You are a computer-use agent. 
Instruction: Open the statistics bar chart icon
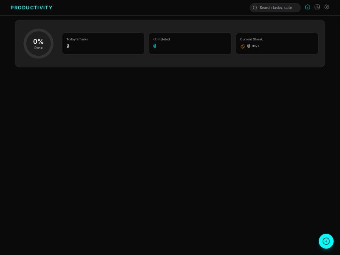tap(317, 7)
